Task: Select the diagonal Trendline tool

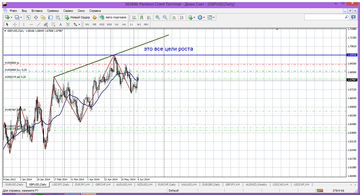Action: tap(38, 24)
